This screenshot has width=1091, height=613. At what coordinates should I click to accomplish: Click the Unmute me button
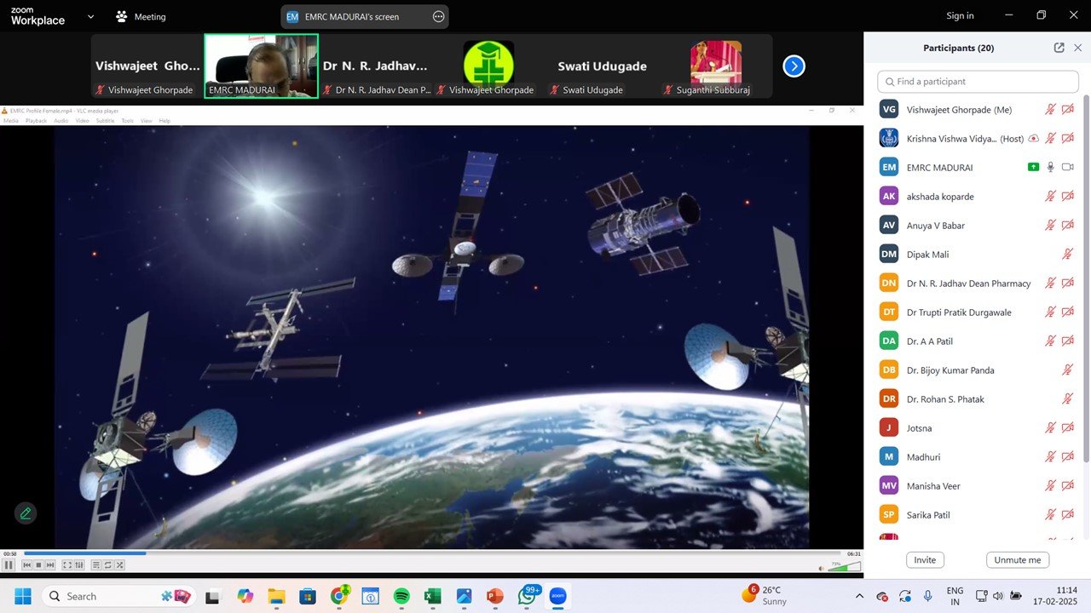coord(1017,560)
